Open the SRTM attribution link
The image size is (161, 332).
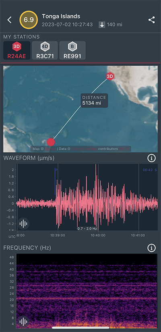tap(123, 149)
